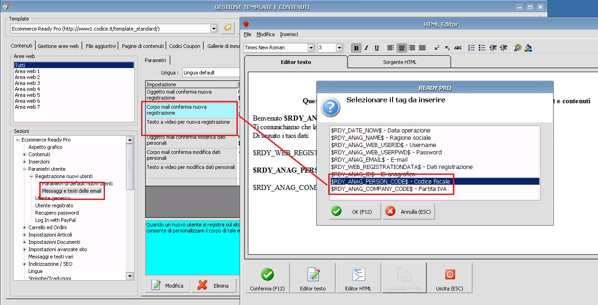The width and height of the screenshot is (598, 305).
Task: Toggle underline formatting in HTML Editor
Action: tap(377, 48)
